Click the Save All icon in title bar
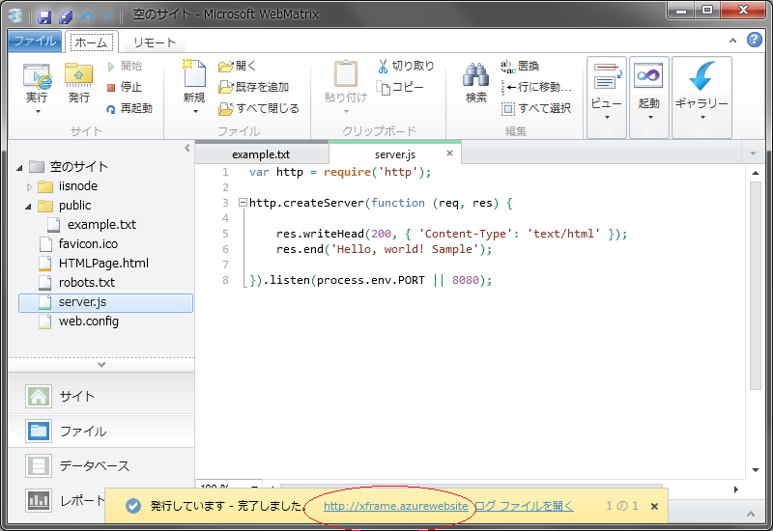Screen dimensions: 773x531 point(66,17)
